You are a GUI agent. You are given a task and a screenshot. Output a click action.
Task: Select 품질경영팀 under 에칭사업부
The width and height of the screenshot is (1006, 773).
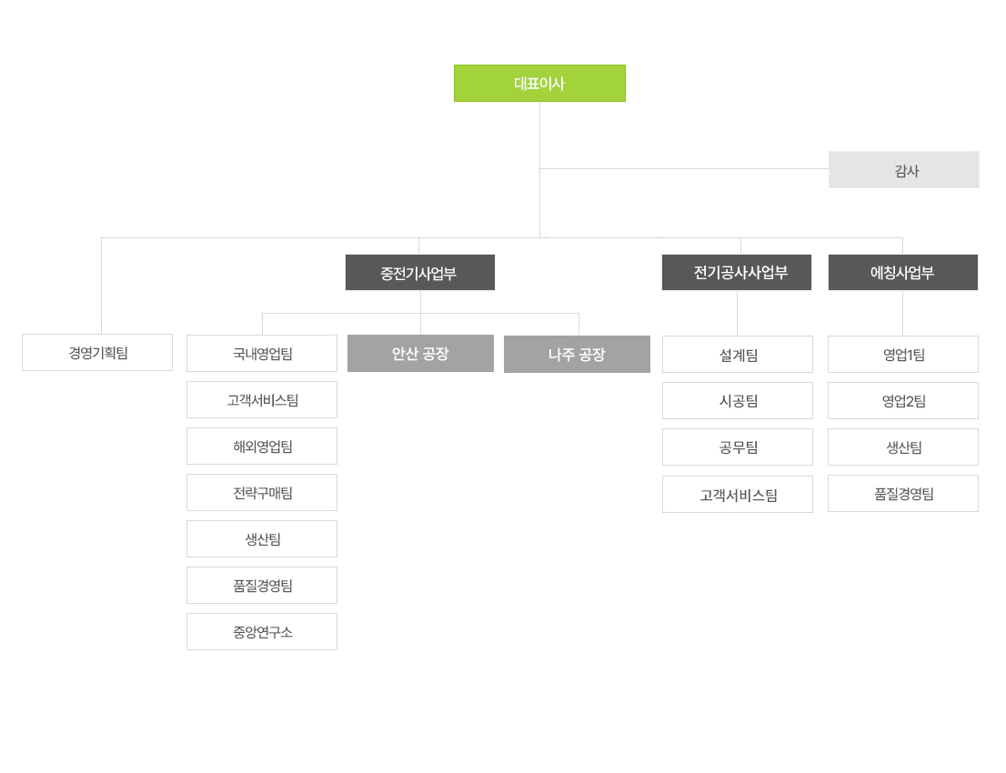(902, 493)
